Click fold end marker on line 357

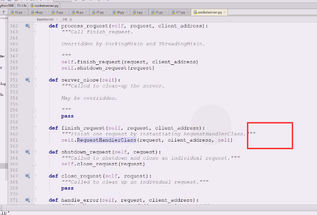click(x=34, y=116)
